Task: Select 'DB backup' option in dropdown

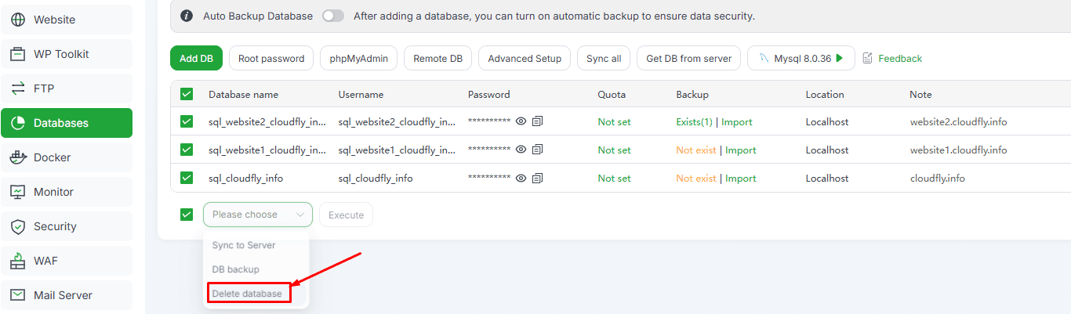Action: (235, 269)
